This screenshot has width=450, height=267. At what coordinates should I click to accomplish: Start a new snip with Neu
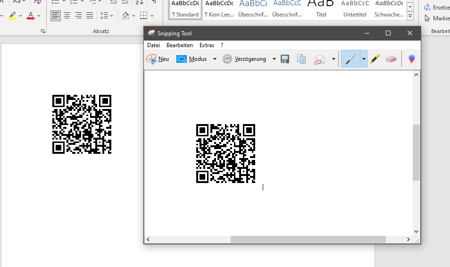coord(157,59)
